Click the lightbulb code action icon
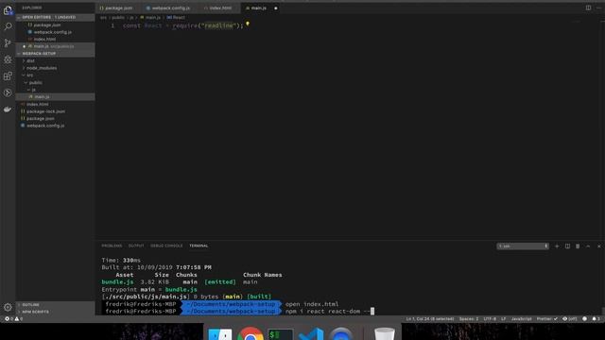The height and width of the screenshot is (340, 605). click(x=248, y=25)
